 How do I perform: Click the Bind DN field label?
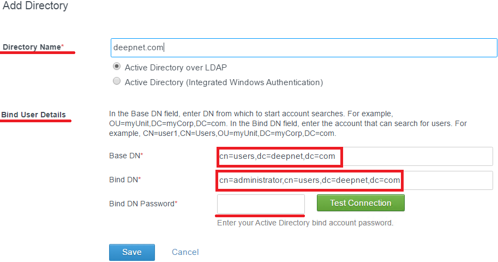click(x=125, y=180)
